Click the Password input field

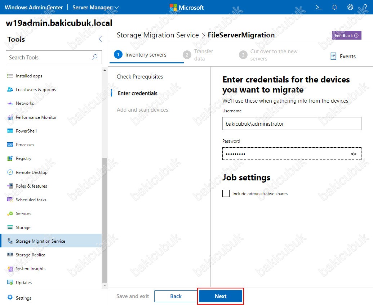(x=292, y=154)
